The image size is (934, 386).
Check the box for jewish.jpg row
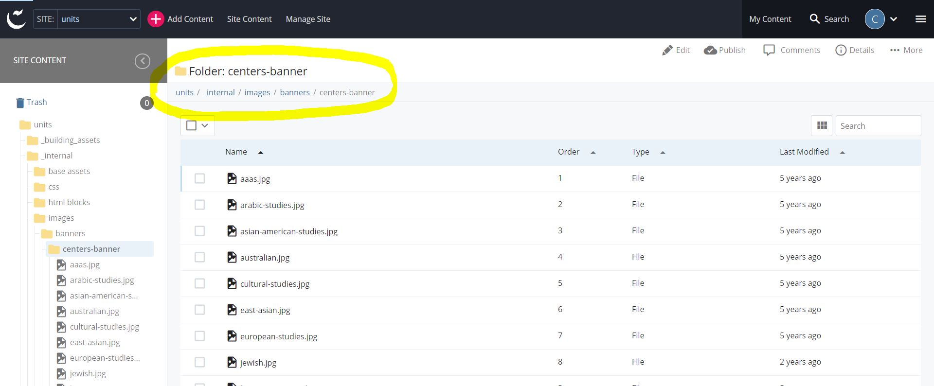tap(199, 362)
